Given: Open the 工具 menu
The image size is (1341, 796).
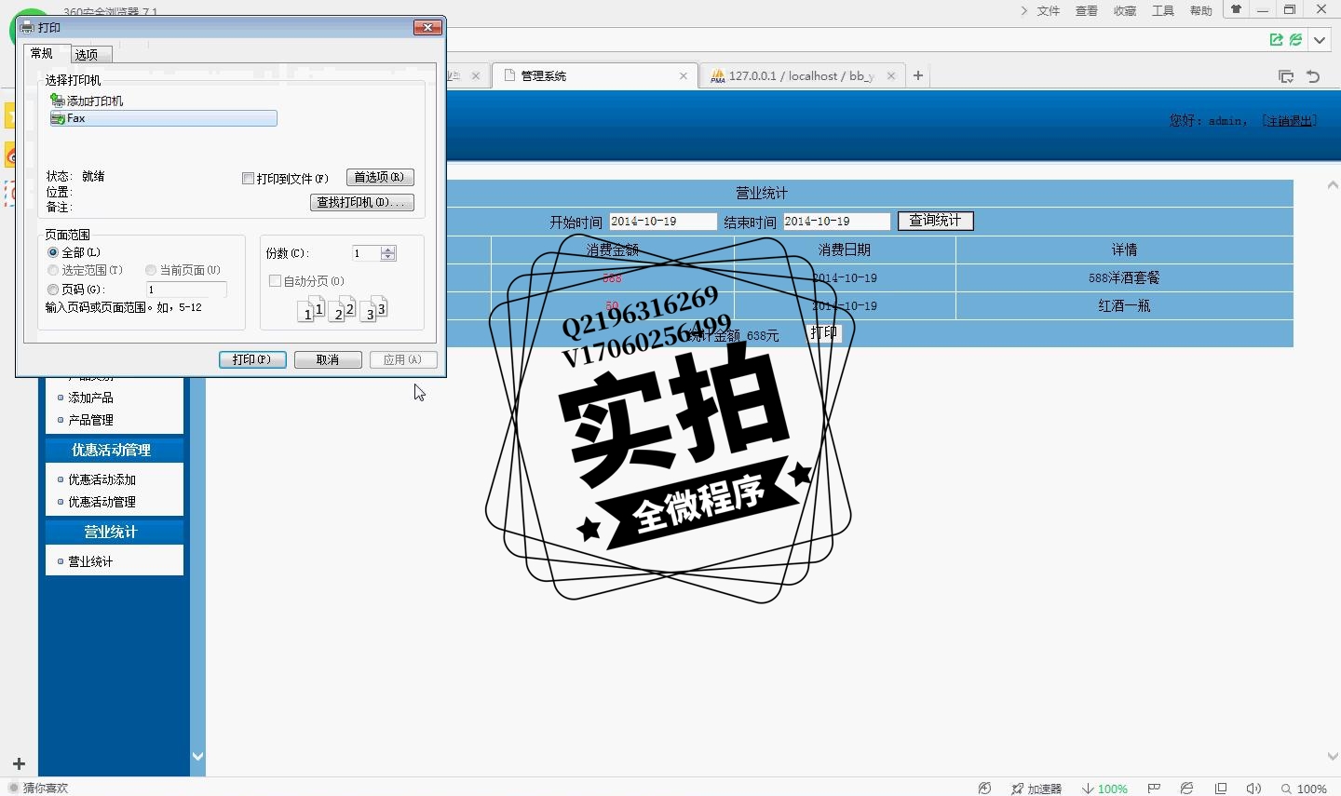Looking at the screenshot, I should [x=1163, y=11].
